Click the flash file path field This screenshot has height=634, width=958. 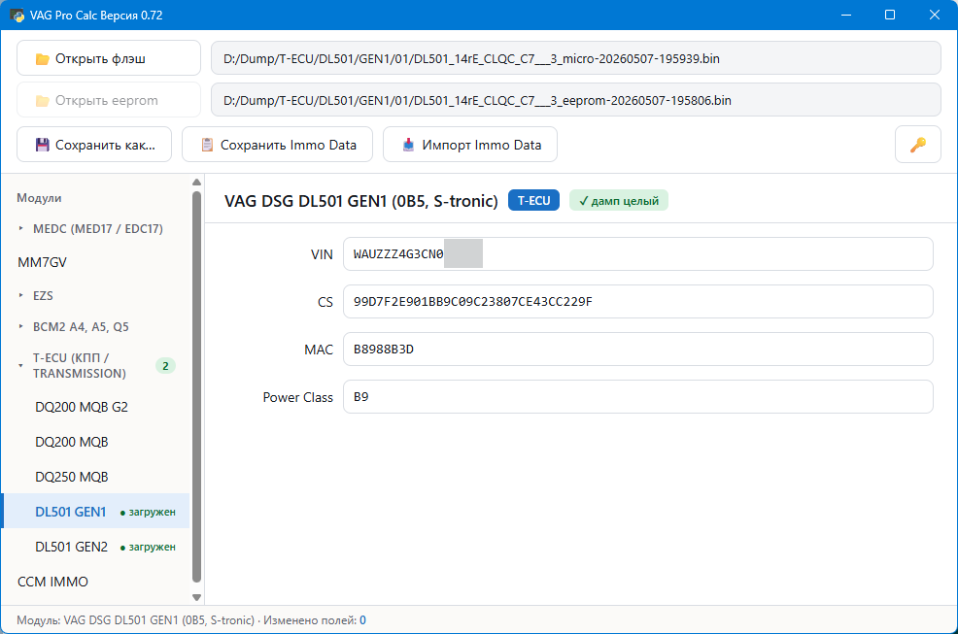click(x=575, y=58)
